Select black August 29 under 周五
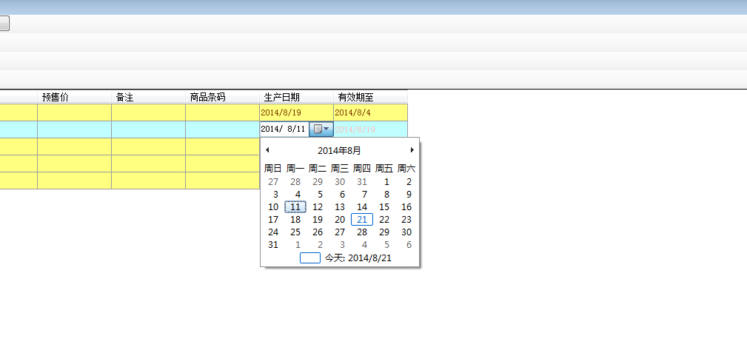 click(x=384, y=232)
